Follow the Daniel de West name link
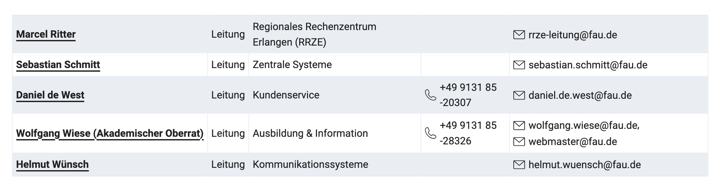The width and height of the screenshot is (719, 187). (50, 95)
